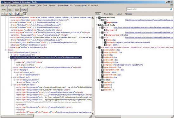
Task: Select the shortcut icon favicon.ico link row
Action: [x=44, y=42]
